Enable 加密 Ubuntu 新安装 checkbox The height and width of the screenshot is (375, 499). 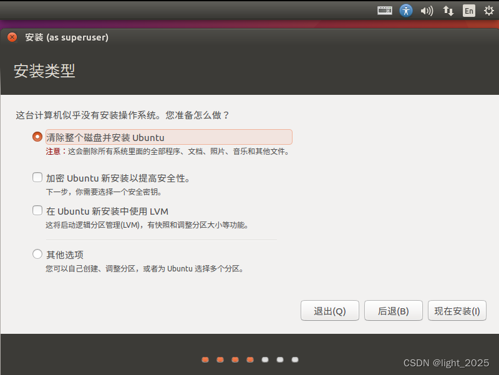[37, 177]
